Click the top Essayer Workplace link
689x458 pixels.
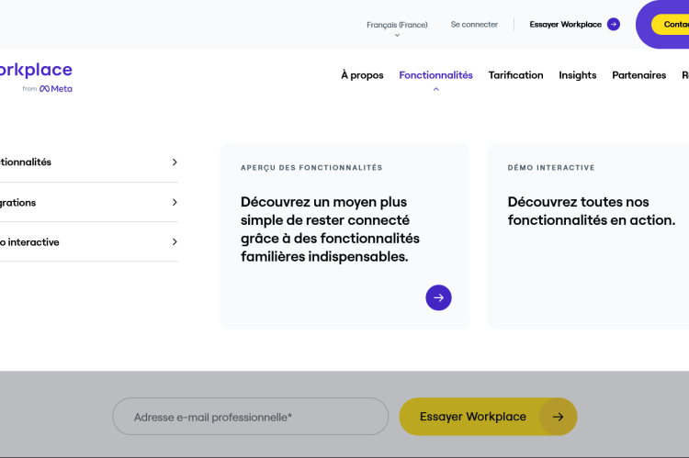[566, 25]
